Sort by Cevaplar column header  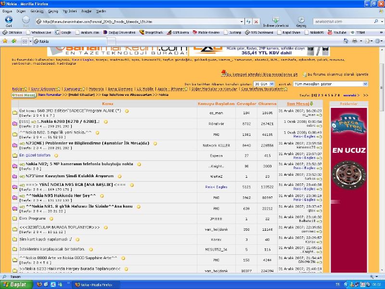point(246,104)
